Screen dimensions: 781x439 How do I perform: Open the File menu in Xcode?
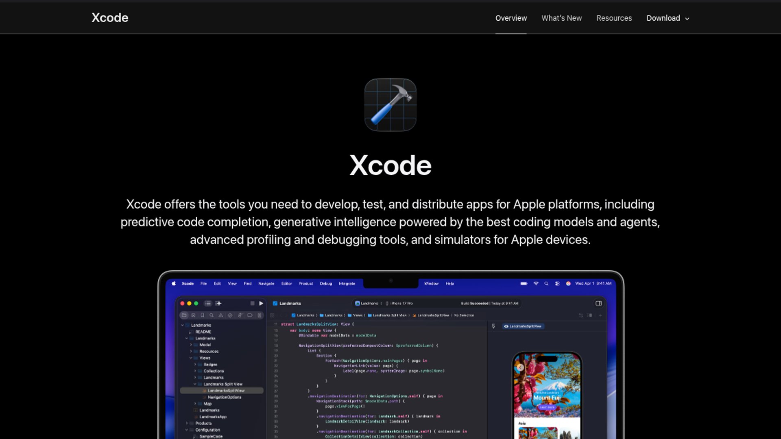[203, 283]
